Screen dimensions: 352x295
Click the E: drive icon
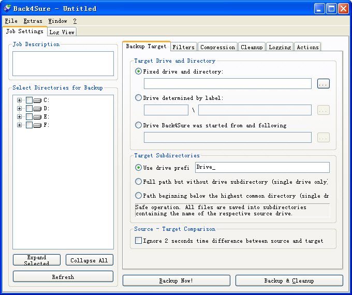(x=37, y=117)
